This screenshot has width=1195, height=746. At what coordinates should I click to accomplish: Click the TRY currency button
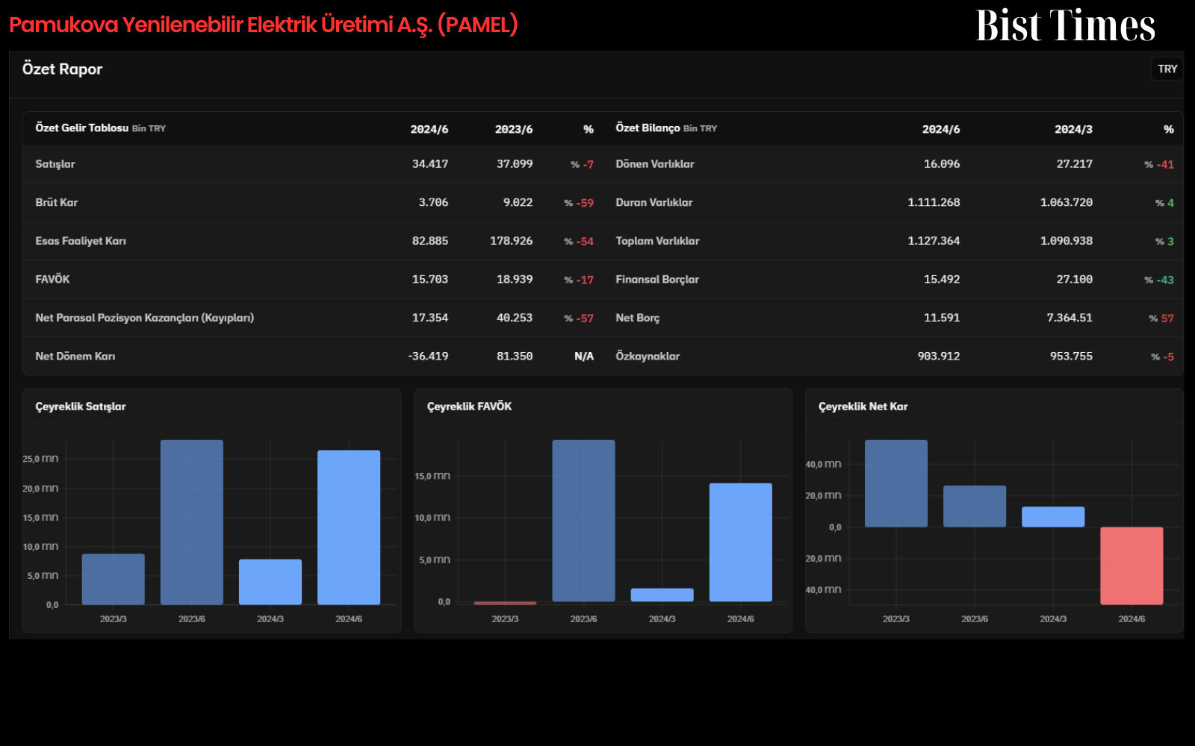tap(1167, 69)
